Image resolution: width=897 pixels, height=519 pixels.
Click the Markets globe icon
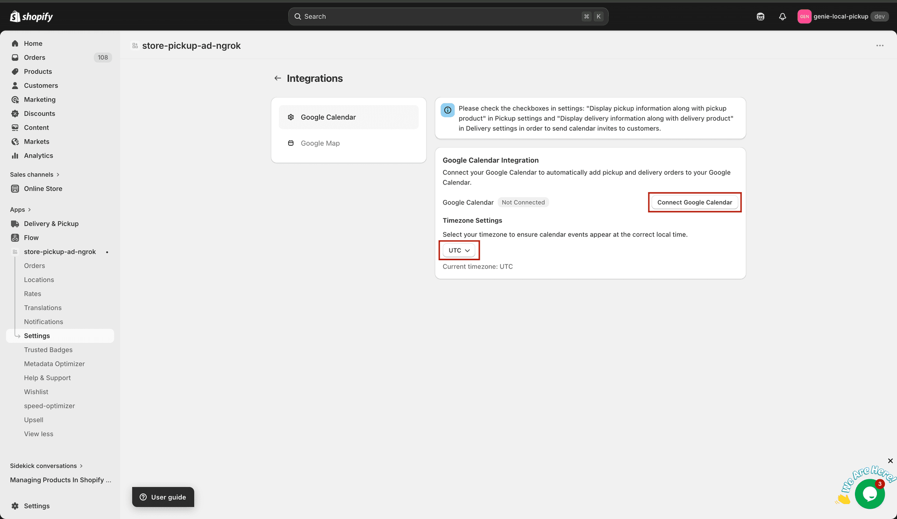[x=15, y=142]
